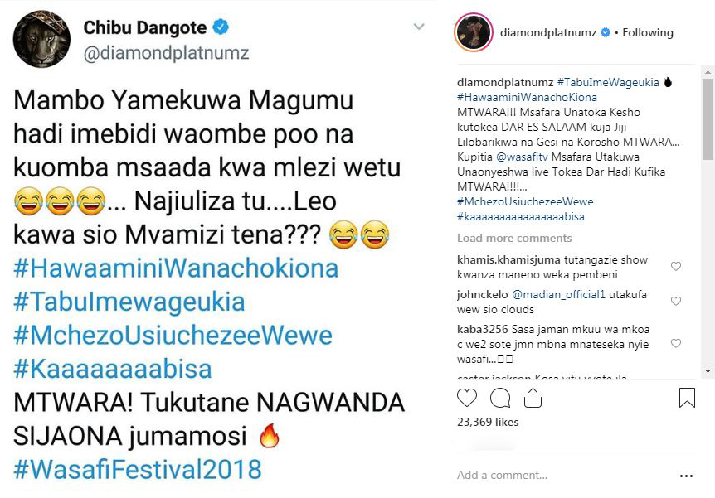Save the post with the bookmark icon
Viewport: 715px width, 498px height.
[687, 397]
